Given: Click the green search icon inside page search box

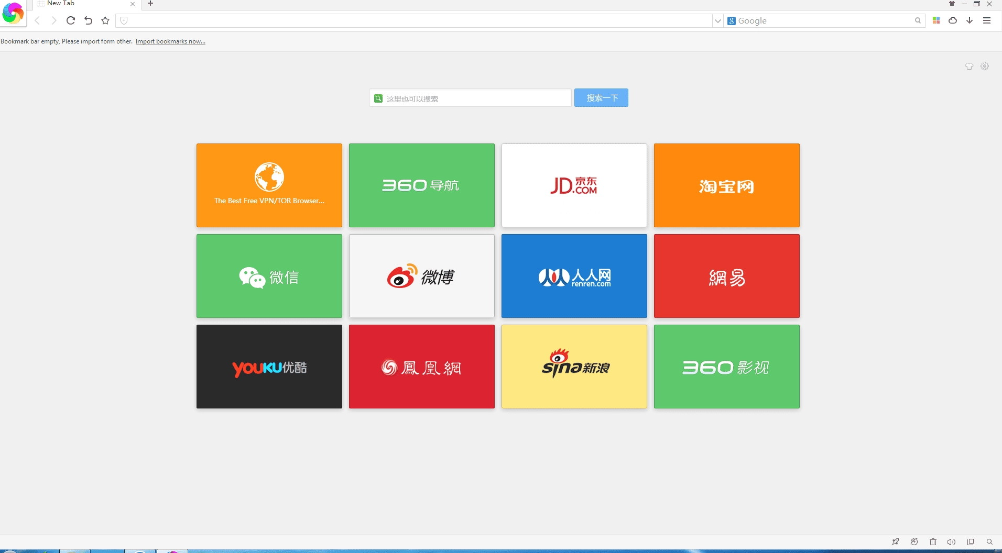Looking at the screenshot, I should click(x=378, y=98).
